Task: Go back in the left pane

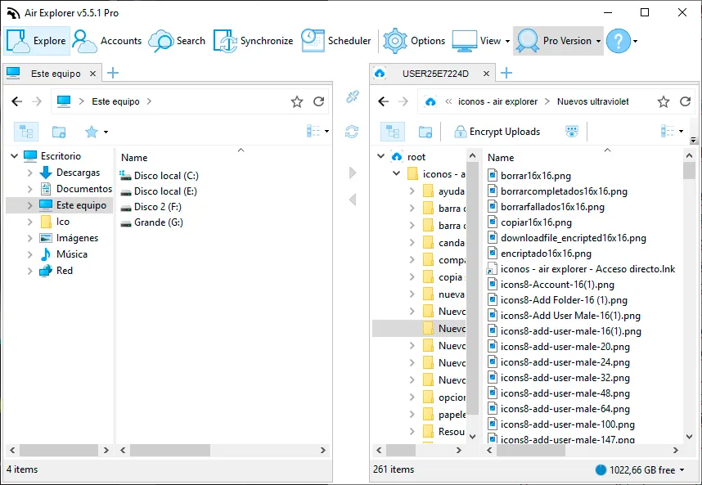Action: (17, 101)
